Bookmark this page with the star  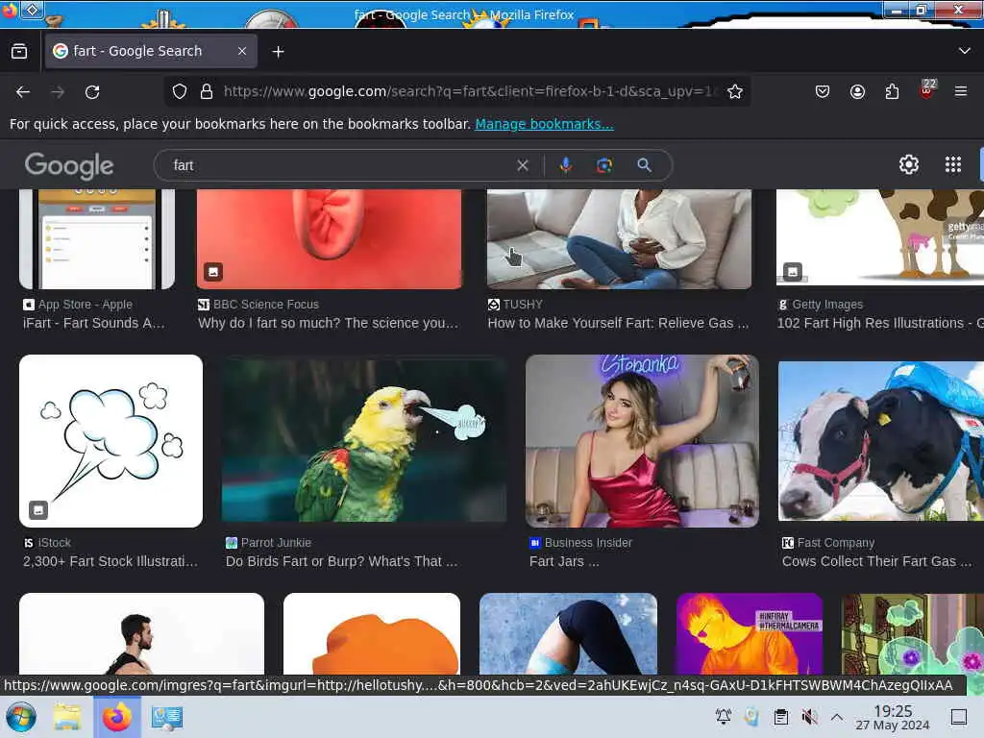coord(735,91)
